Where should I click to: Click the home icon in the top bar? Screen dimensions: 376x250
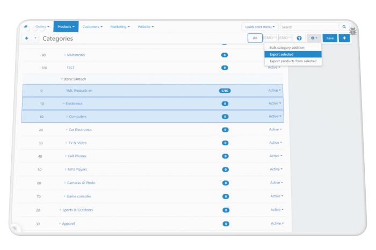26,27
